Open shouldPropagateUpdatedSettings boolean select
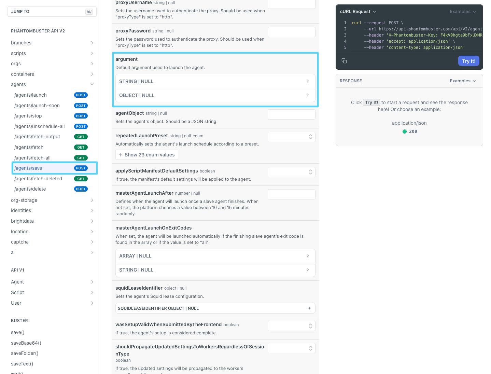Viewport: 491px width, 374px height. (x=292, y=348)
